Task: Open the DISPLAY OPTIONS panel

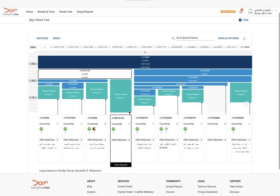Action: [x=228, y=38]
